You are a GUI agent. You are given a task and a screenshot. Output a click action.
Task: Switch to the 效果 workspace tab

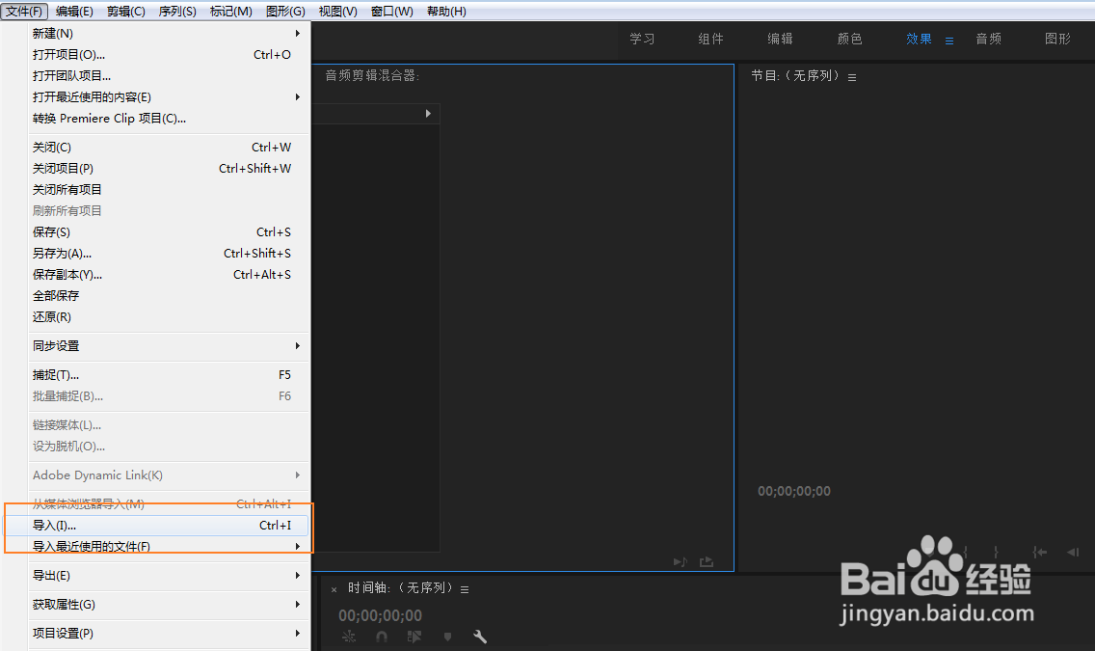coord(919,40)
